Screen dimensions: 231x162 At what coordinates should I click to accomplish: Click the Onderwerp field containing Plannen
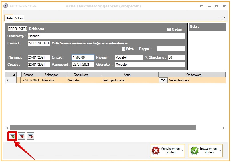tap(106, 36)
